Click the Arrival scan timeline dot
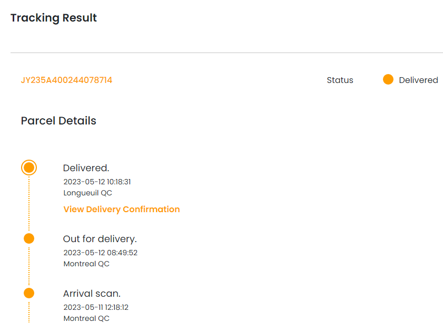This screenshot has width=443, height=323. tap(29, 293)
